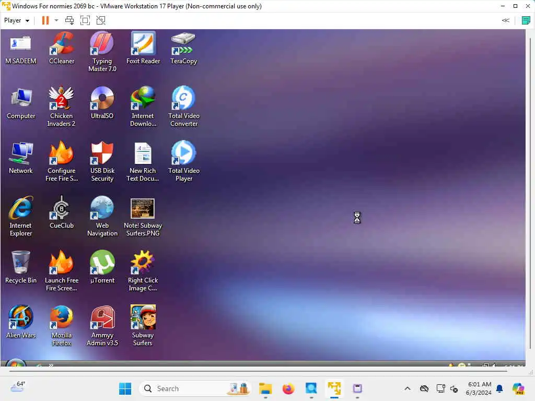The height and width of the screenshot is (401, 535).
Task: Click the guest Windows 7 Start orb
Action: point(16,363)
